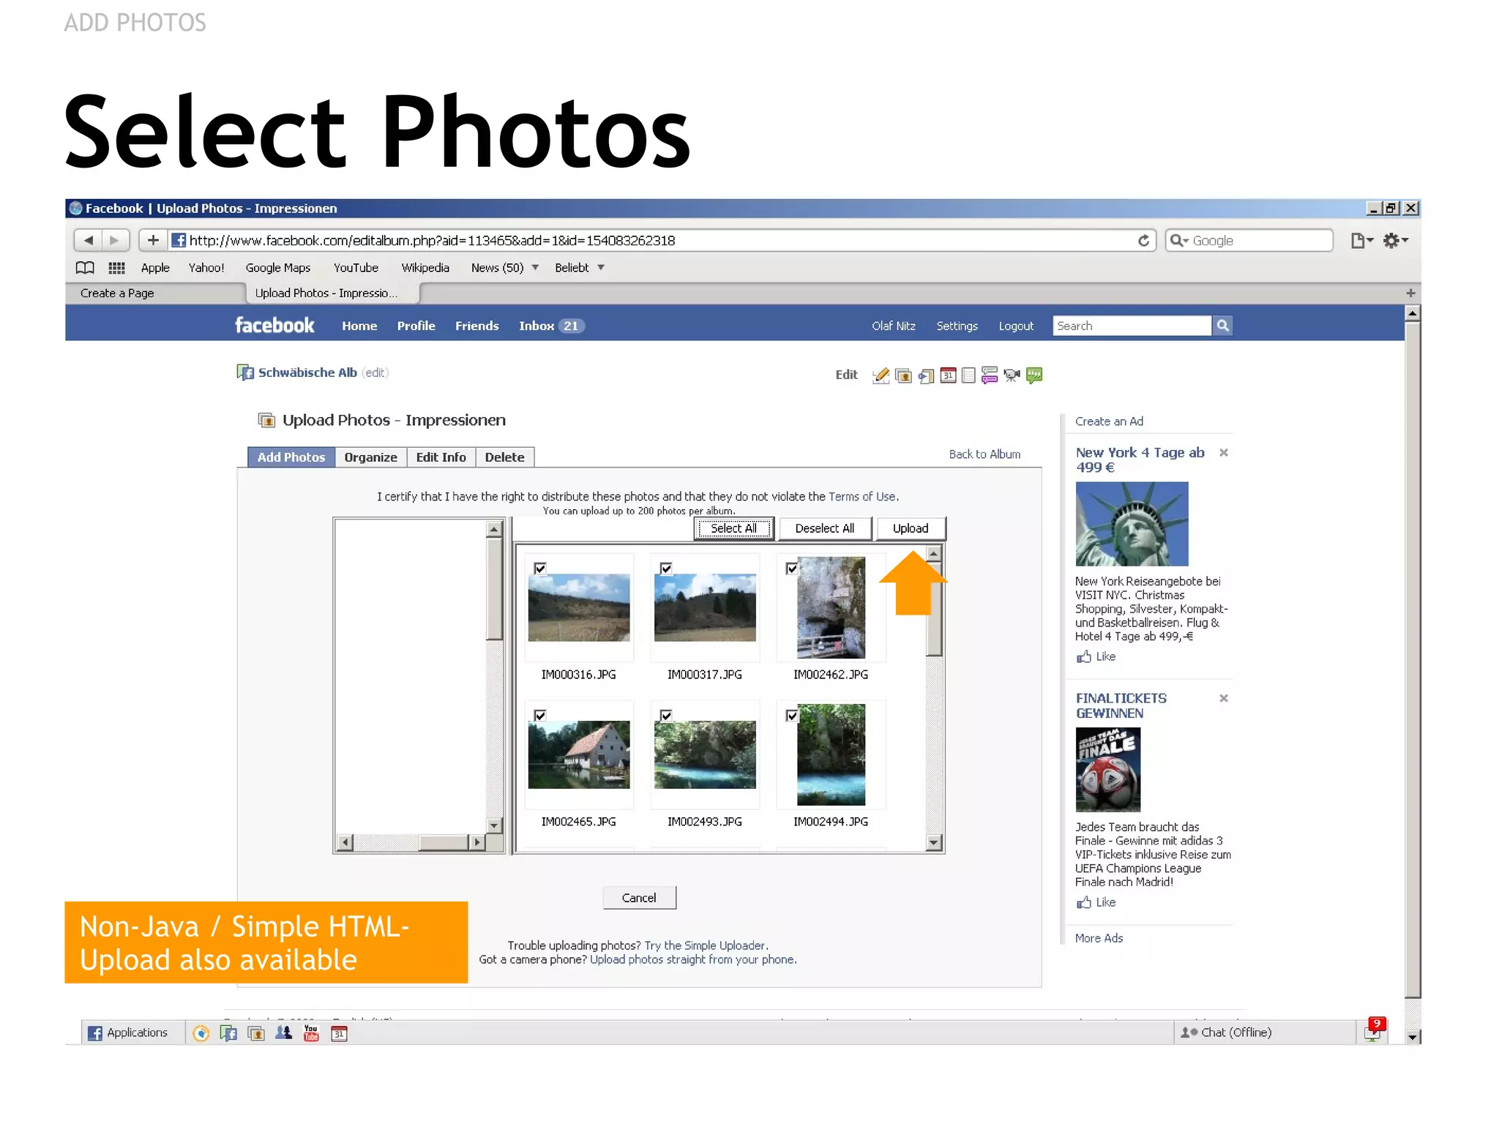1499x1124 pixels.
Task: Select the IM002465.JPG house thumbnail
Action: pyautogui.click(x=579, y=754)
